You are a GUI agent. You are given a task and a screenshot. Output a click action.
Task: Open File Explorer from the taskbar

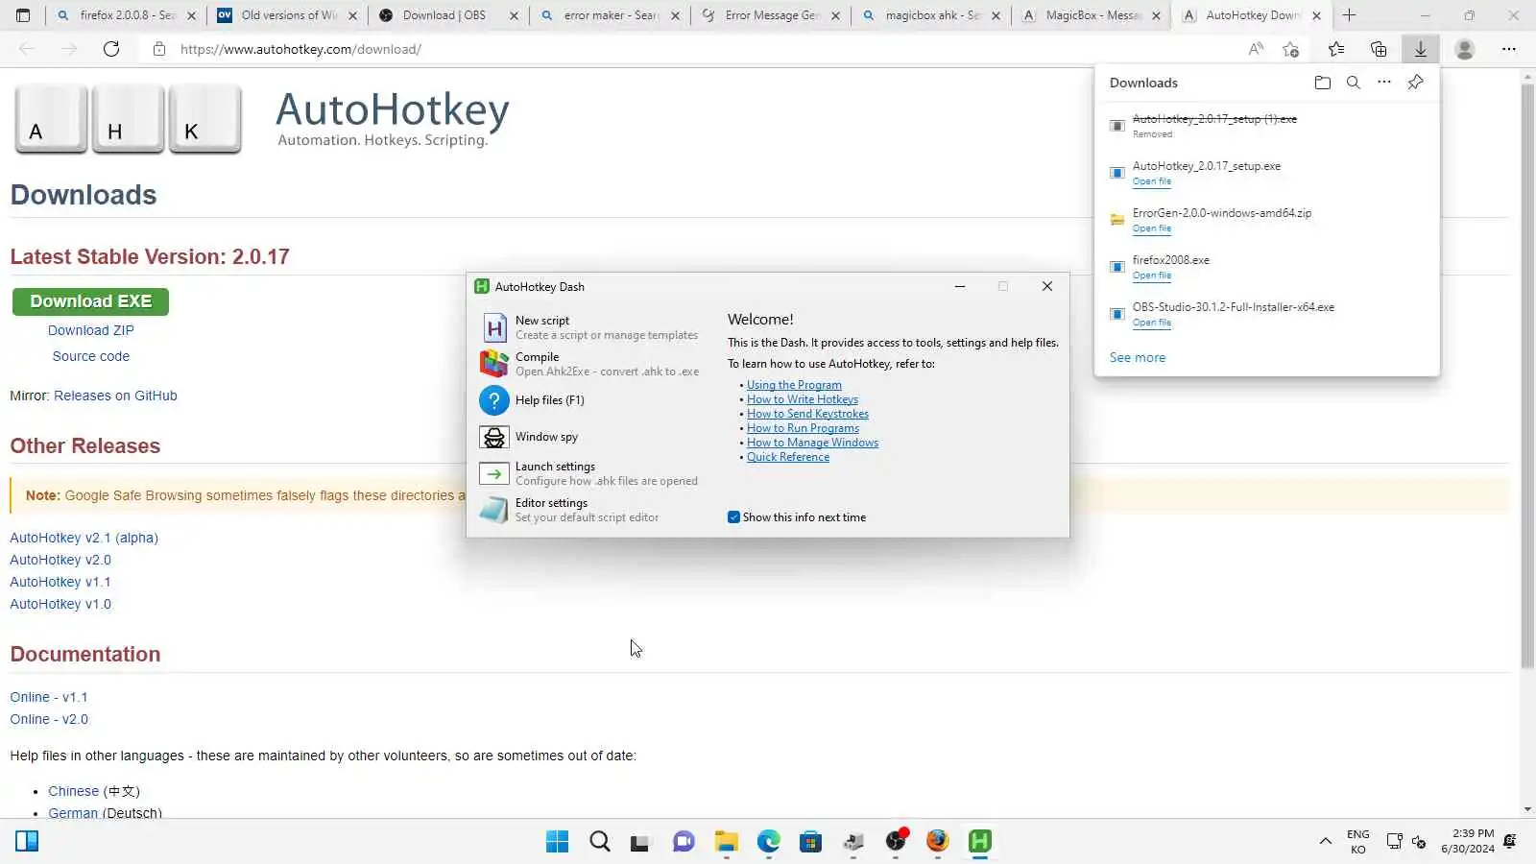(726, 842)
